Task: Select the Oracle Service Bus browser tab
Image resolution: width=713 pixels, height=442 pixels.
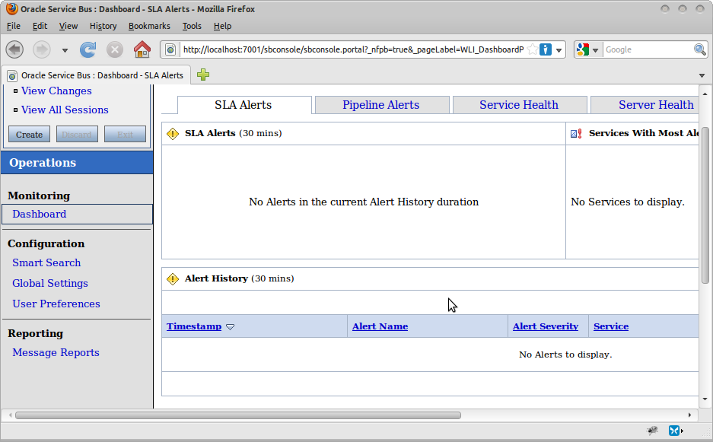Action: click(96, 75)
